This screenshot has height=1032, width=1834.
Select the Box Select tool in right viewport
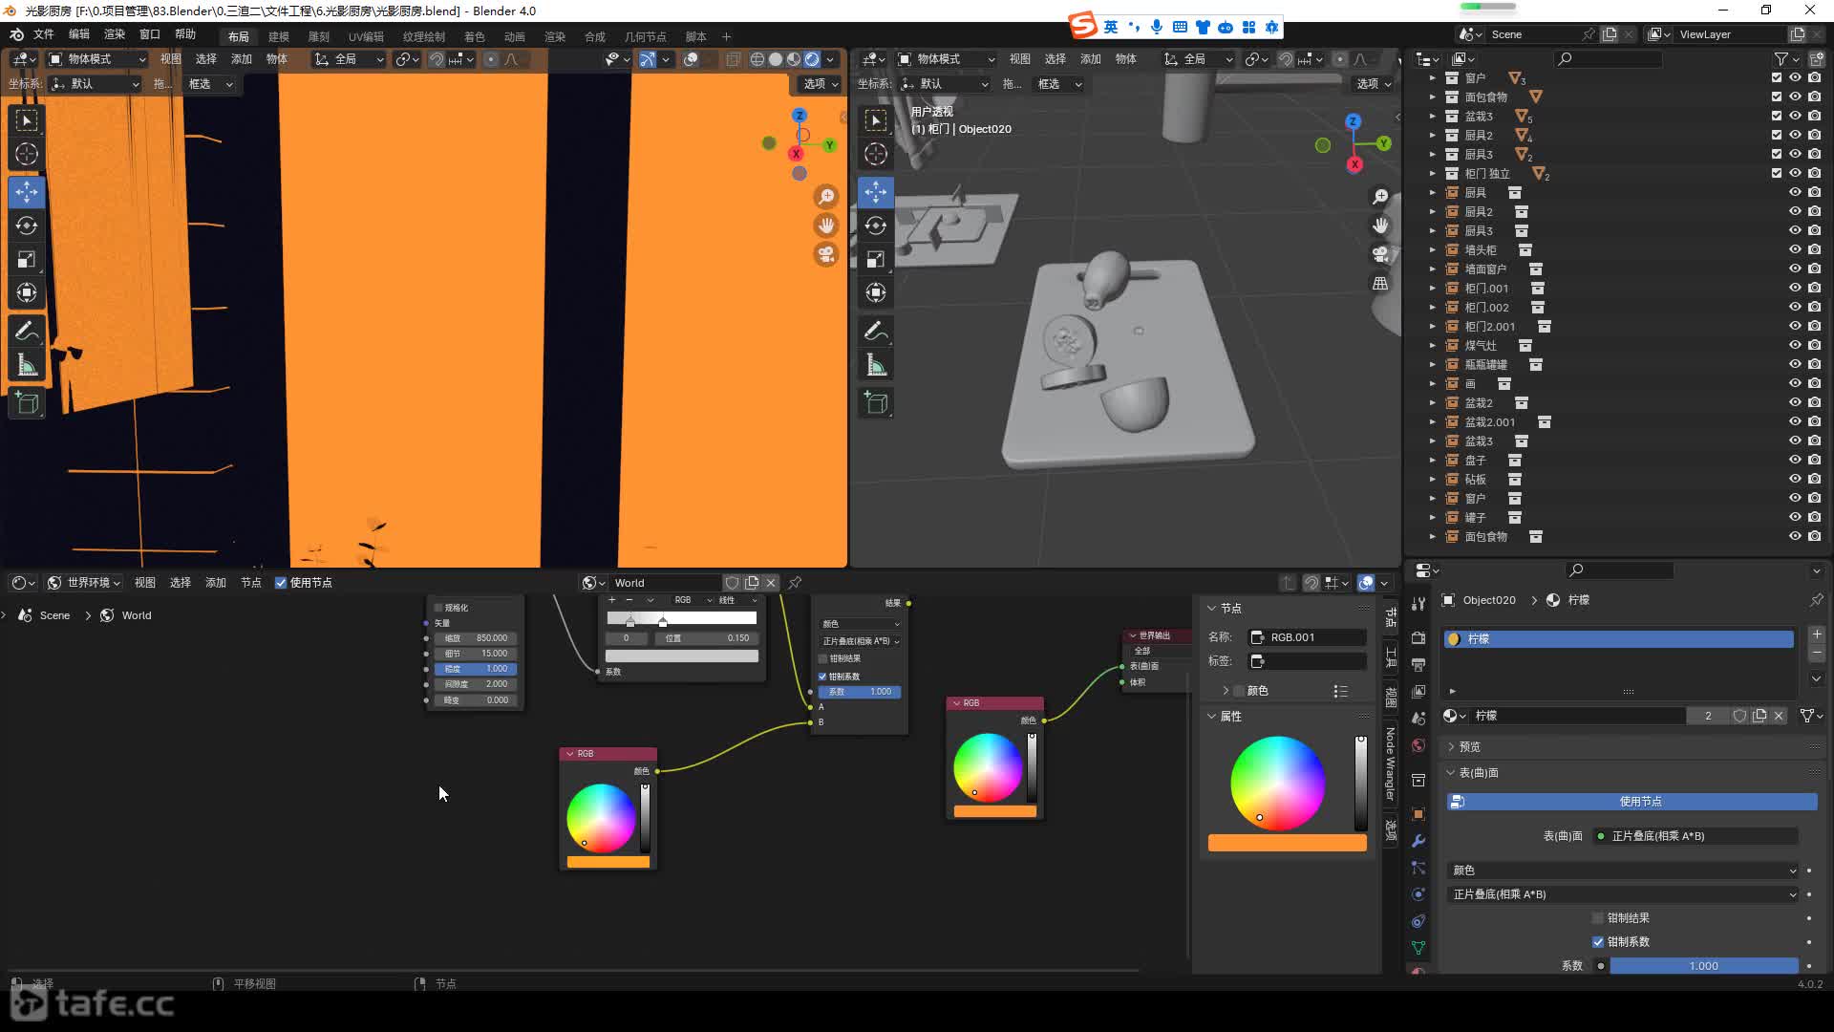tap(876, 120)
